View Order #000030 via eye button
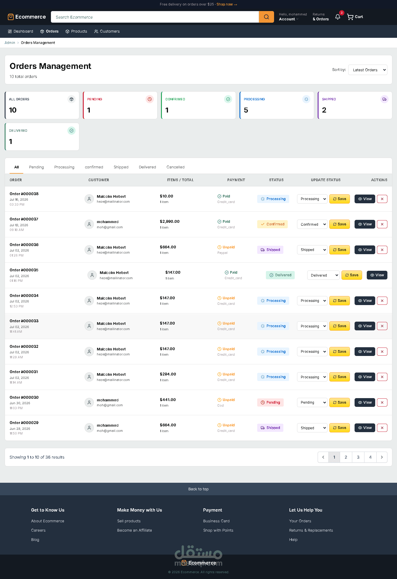 tap(365, 402)
